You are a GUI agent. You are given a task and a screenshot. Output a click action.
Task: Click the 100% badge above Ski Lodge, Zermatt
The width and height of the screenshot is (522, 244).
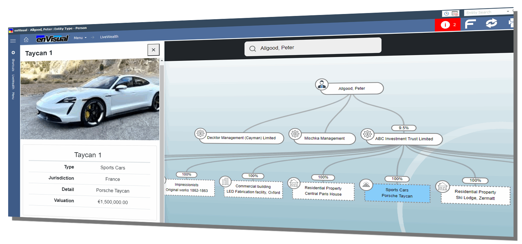pyautogui.click(x=475, y=181)
